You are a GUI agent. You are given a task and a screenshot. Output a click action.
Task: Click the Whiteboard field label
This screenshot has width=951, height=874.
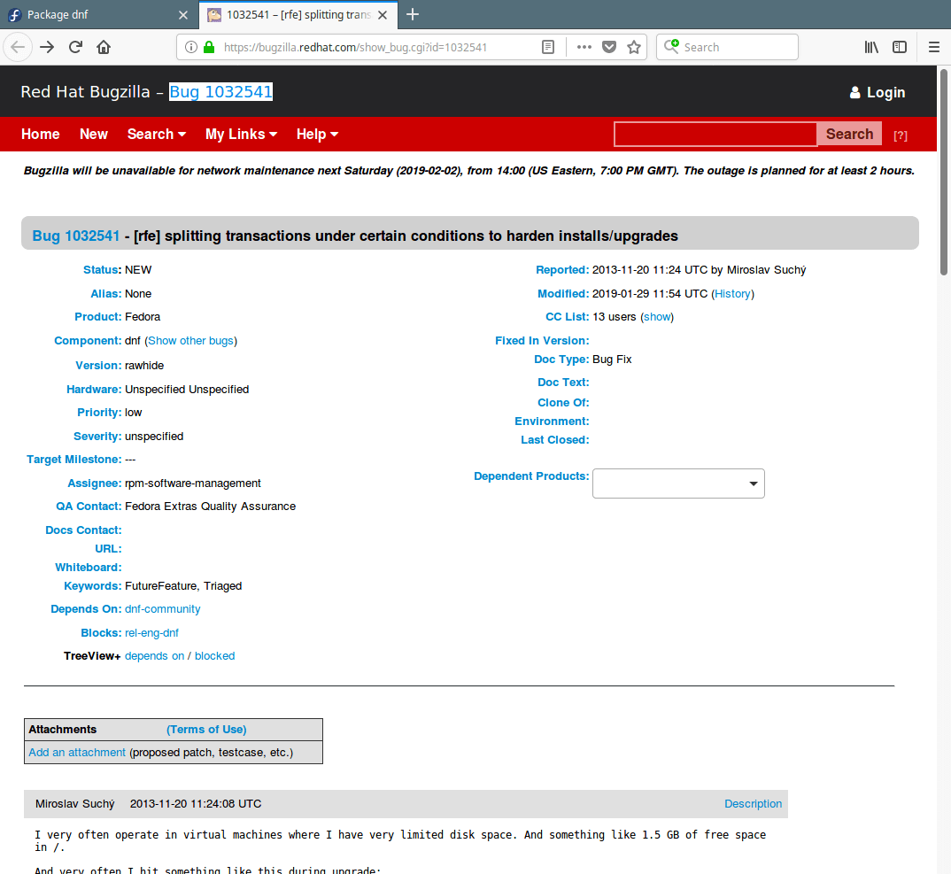pyautogui.click(x=89, y=567)
